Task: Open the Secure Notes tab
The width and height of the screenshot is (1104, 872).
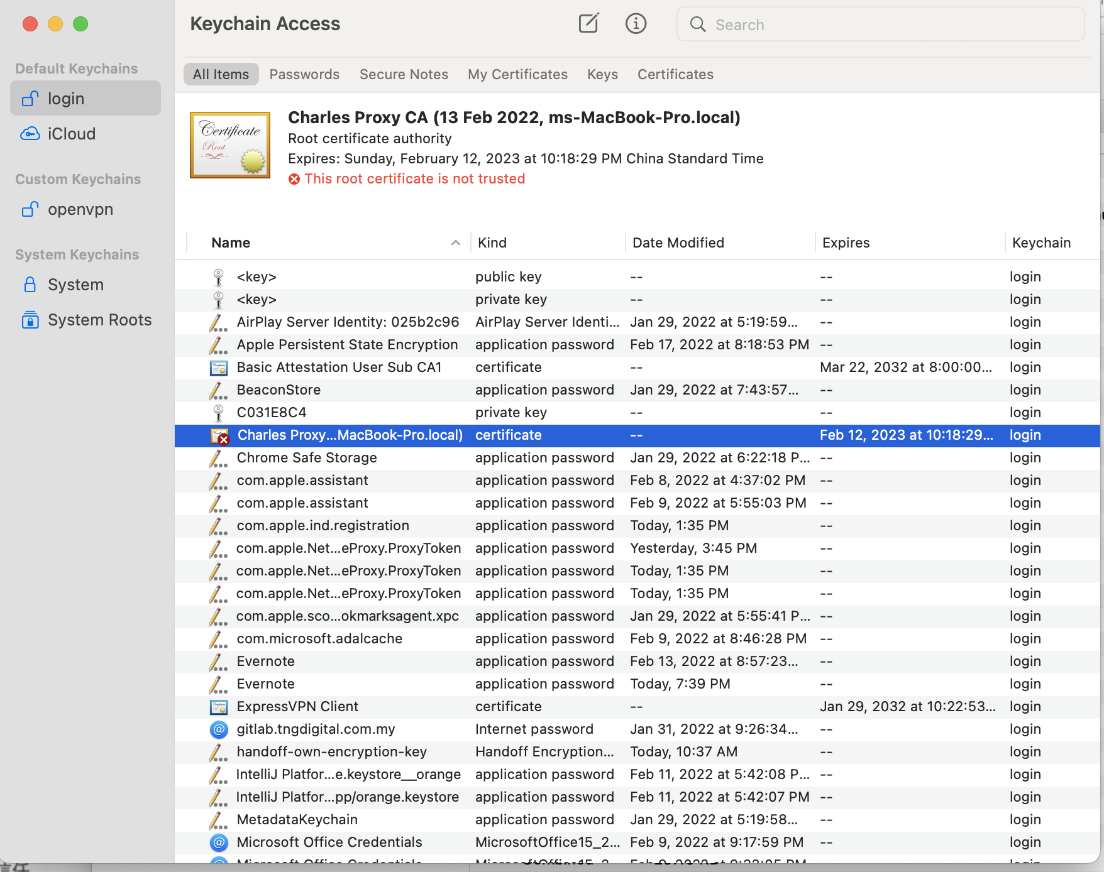Action: point(404,74)
